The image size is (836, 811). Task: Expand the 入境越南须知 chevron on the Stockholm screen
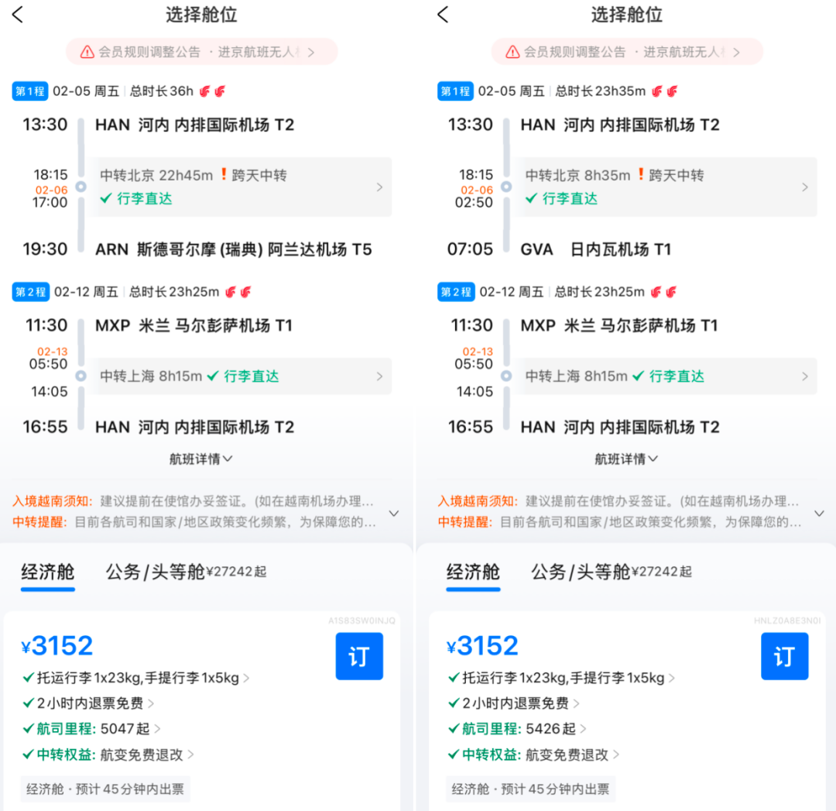point(394,514)
